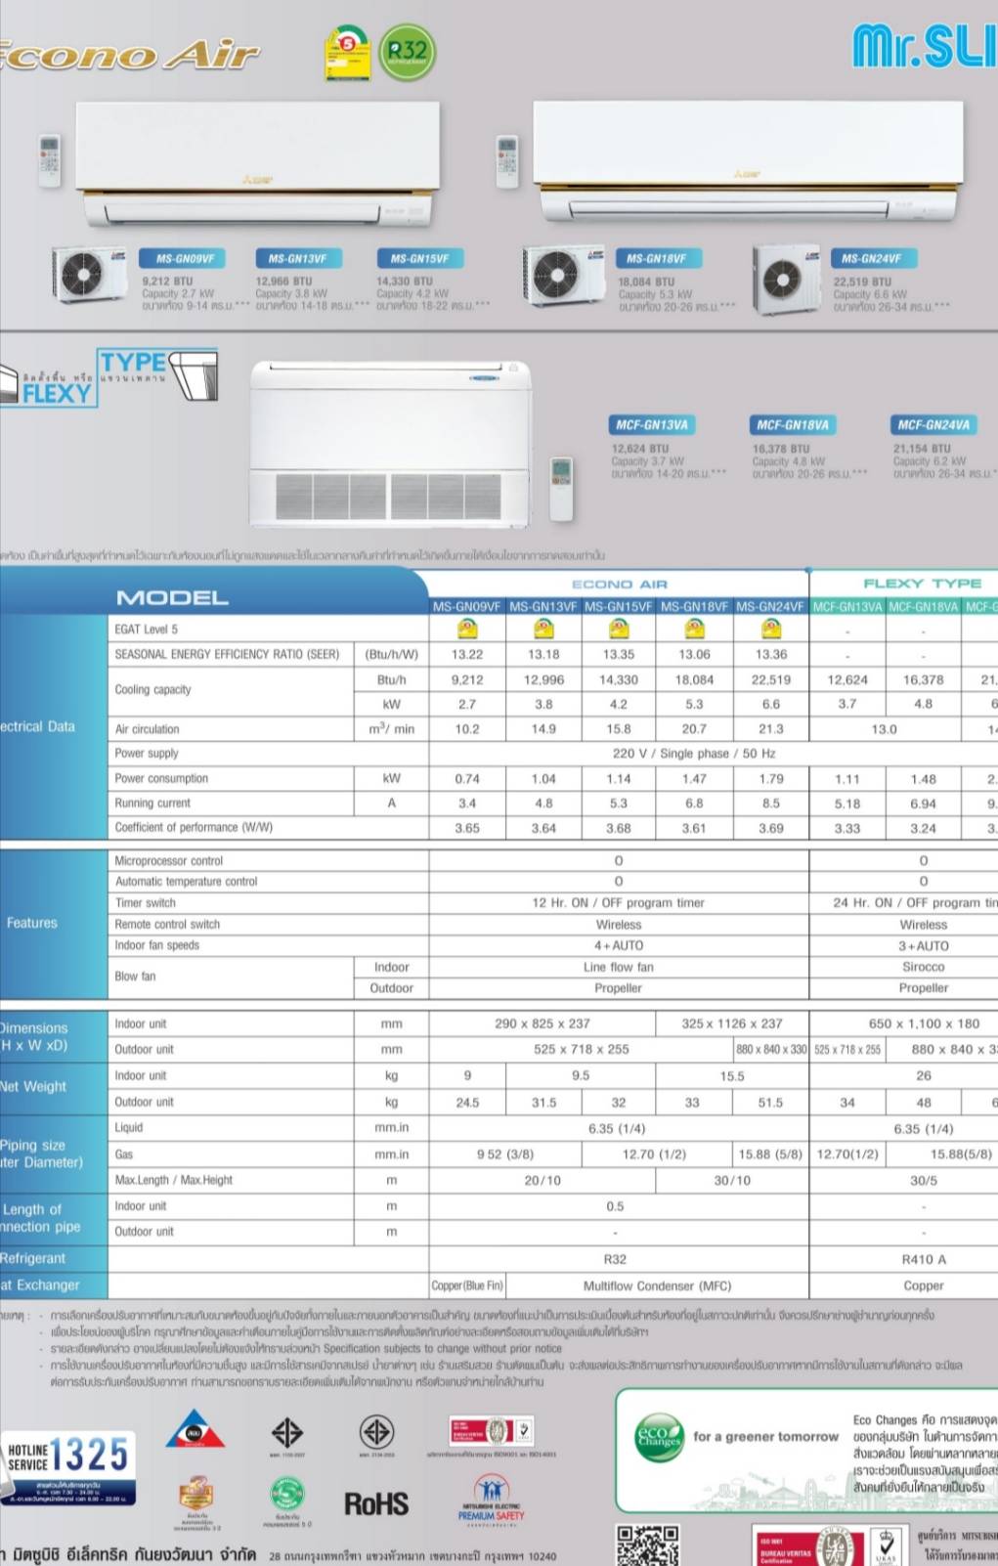Click the EGAT Level 5 icon under MS-GN18VF
Image resolution: width=998 pixels, height=1566 pixels.
(694, 630)
